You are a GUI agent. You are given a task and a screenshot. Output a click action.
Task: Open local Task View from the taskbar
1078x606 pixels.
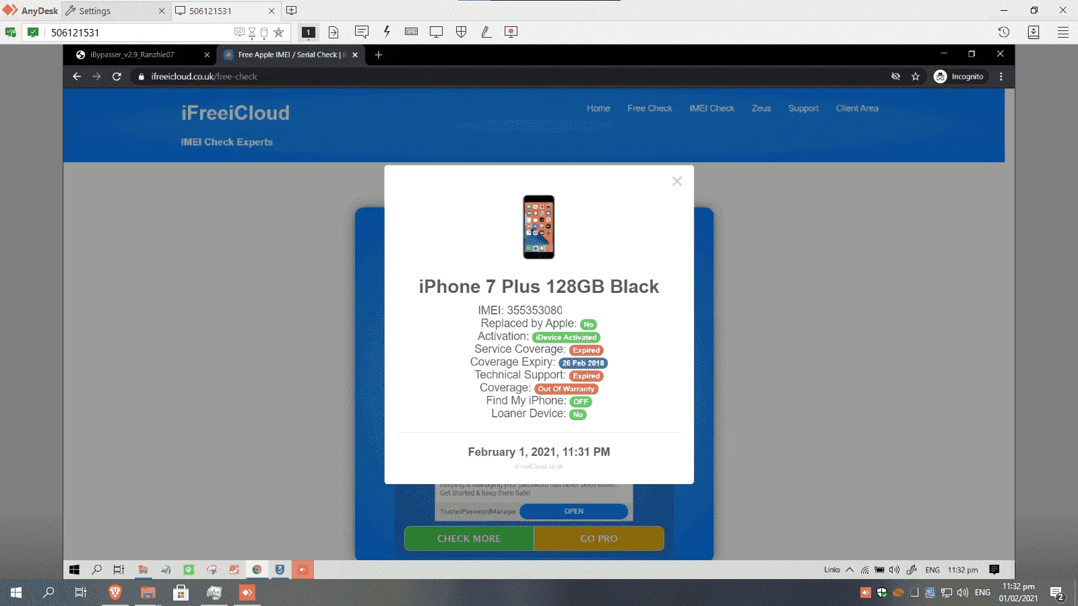click(81, 593)
